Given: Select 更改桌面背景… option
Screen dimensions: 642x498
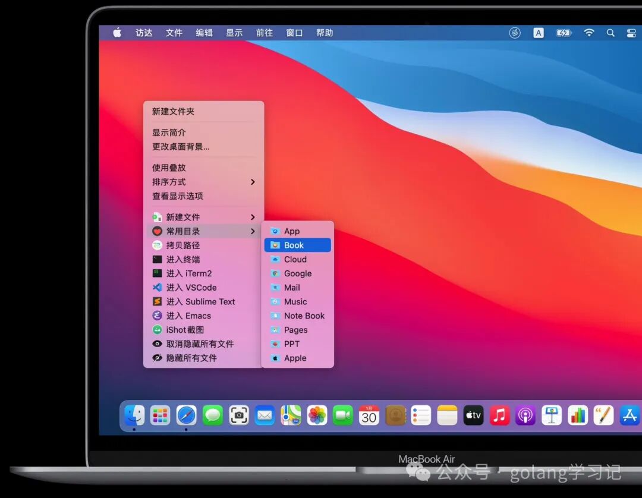Looking at the screenshot, I should (x=203, y=147).
